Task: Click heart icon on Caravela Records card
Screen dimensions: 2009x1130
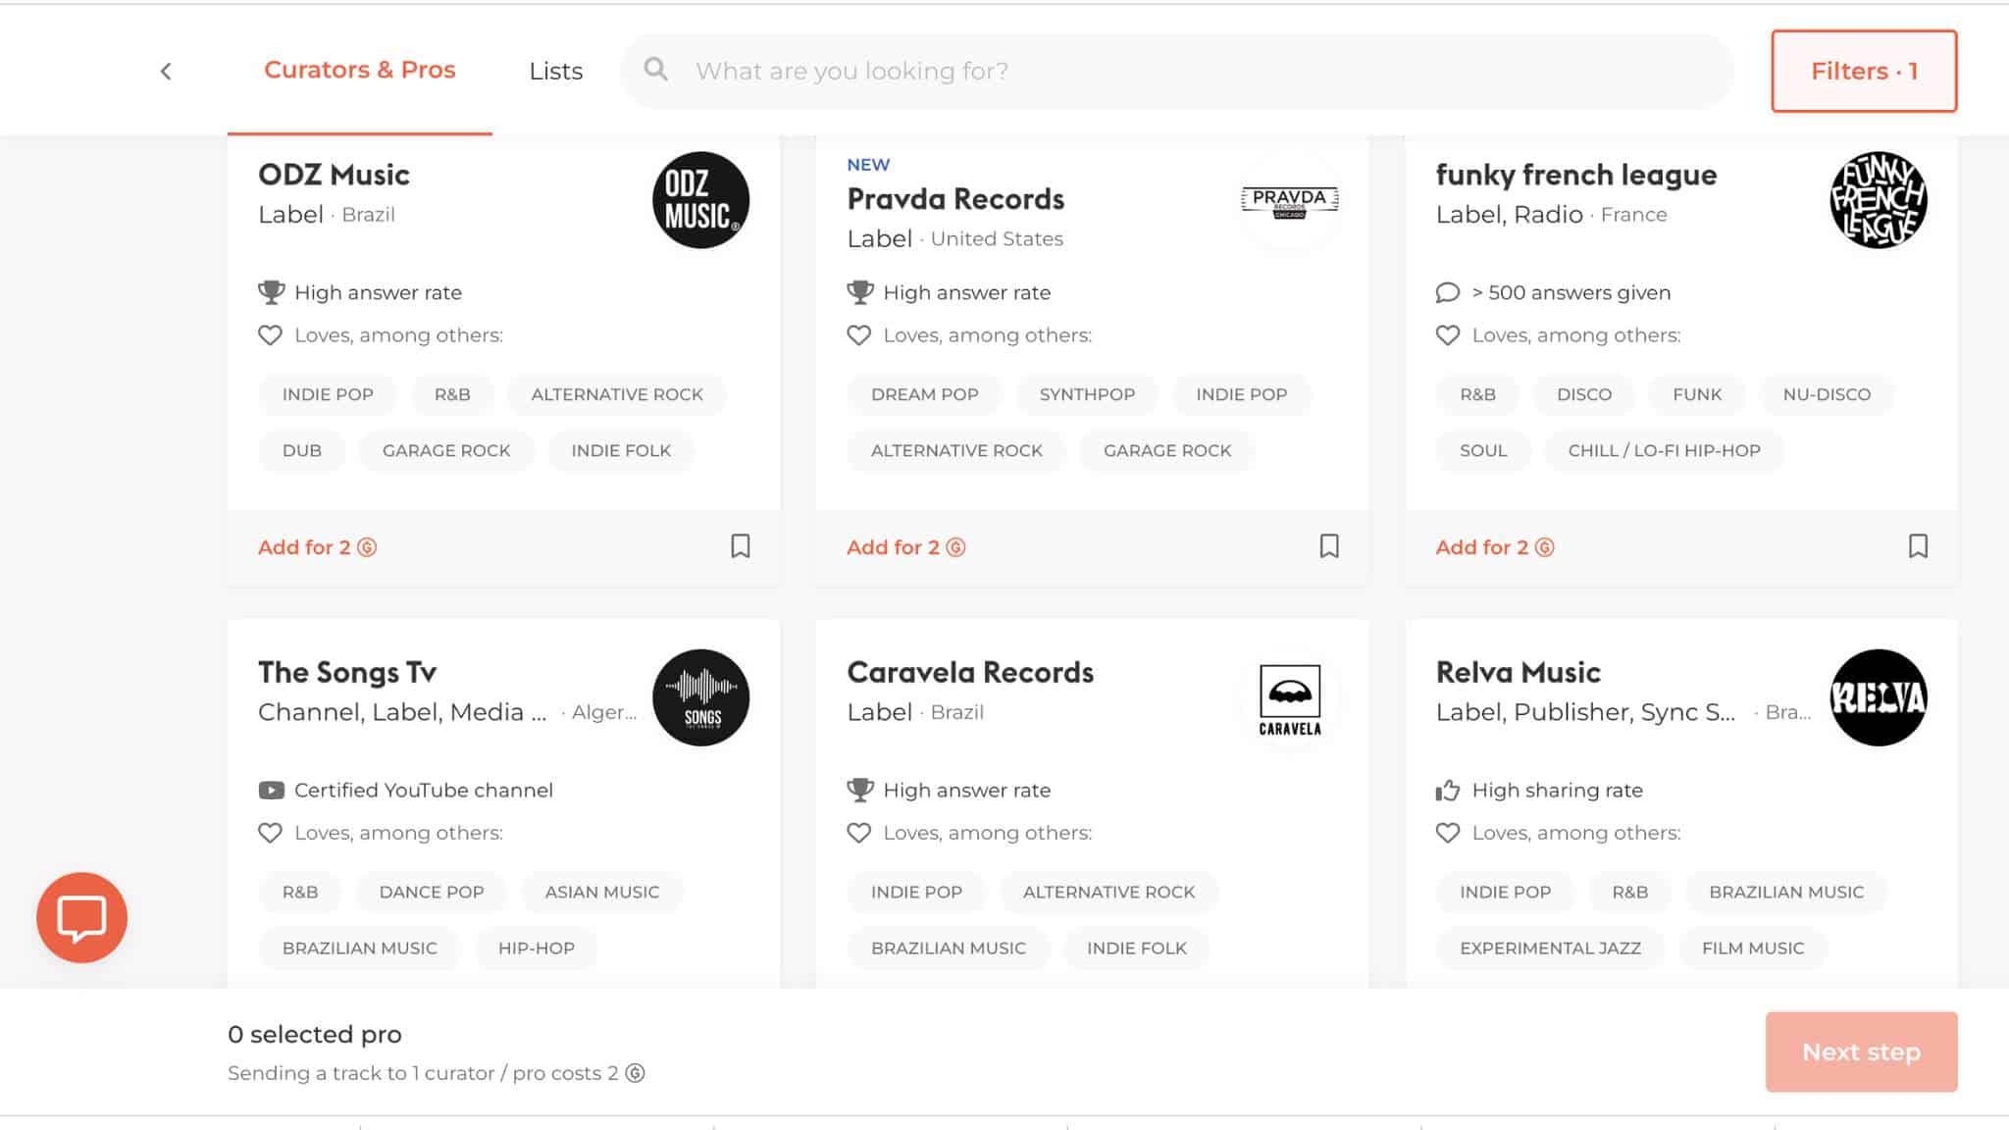Action: pos(858,833)
